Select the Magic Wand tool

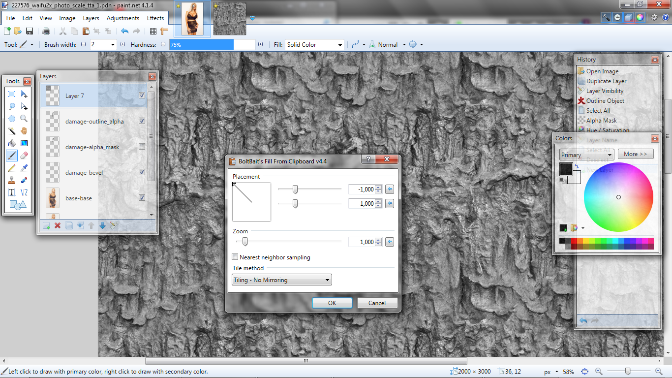click(12, 131)
